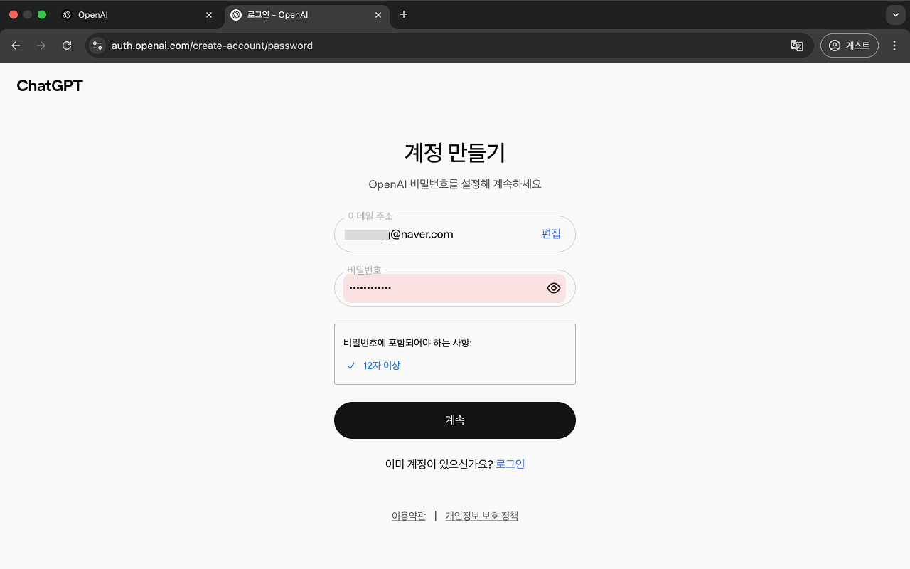Select the 로그인 - OpenAI tab
Screen dimensions: 910x569
pyautogui.click(x=306, y=15)
